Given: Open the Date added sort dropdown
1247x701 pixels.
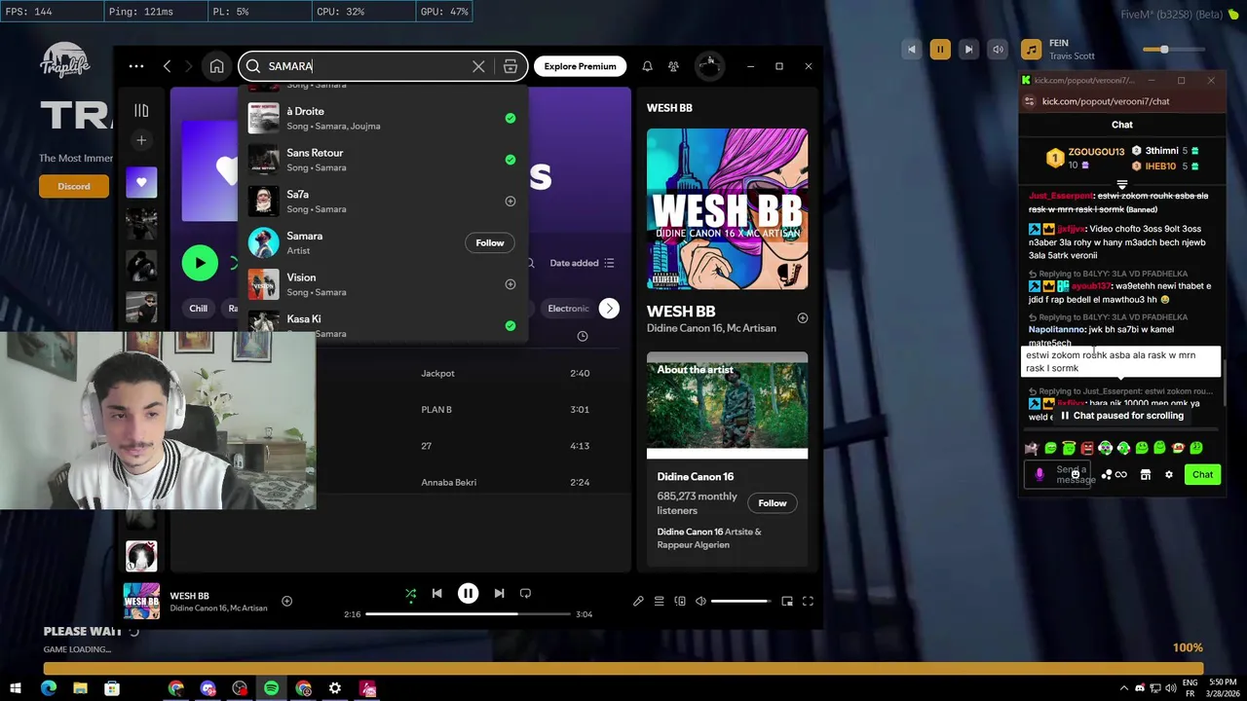Looking at the screenshot, I should pyautogui.click(x=582, y=263).
